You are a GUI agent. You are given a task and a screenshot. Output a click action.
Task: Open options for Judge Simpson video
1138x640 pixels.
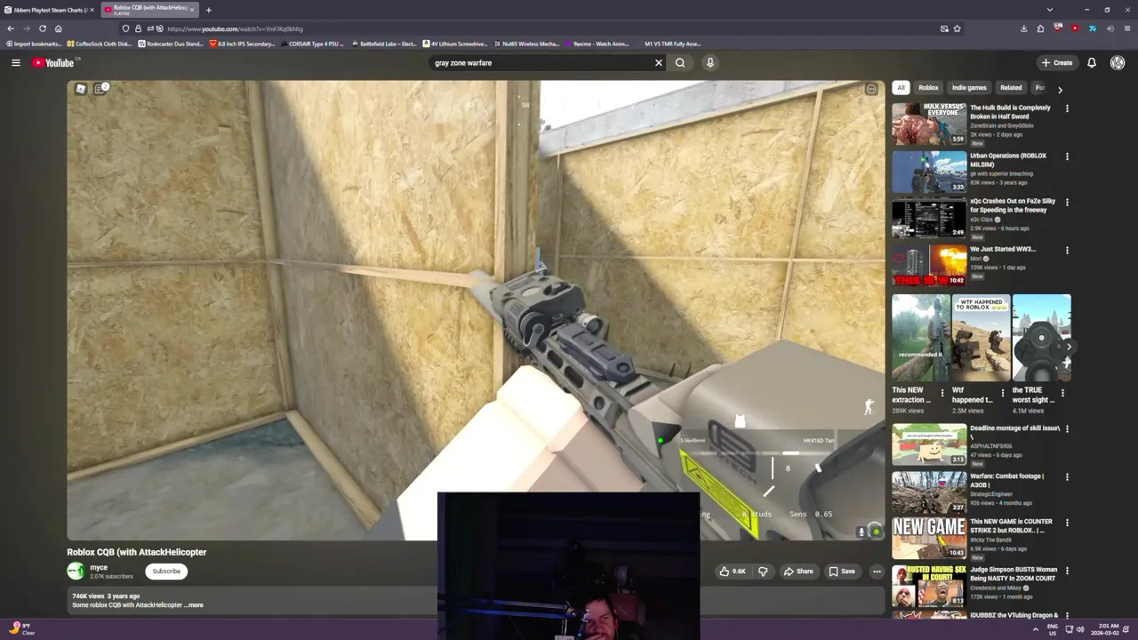tap(1067, 570)
